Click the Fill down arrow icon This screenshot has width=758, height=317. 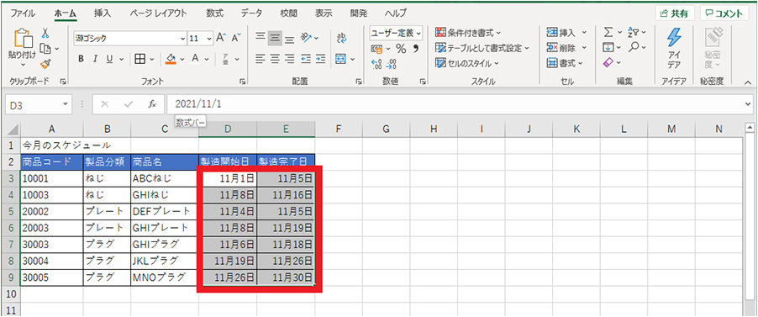pyautogui.click(x=608, y=47)
